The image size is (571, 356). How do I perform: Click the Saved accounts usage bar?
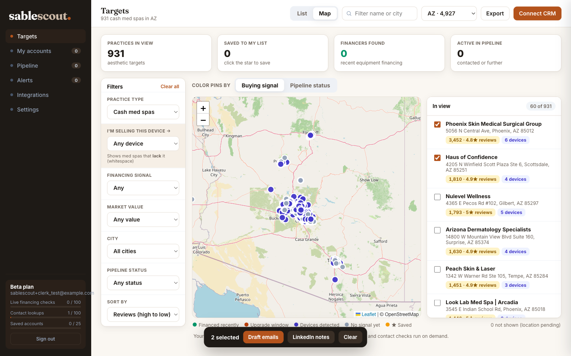click(x=46, y=328)
